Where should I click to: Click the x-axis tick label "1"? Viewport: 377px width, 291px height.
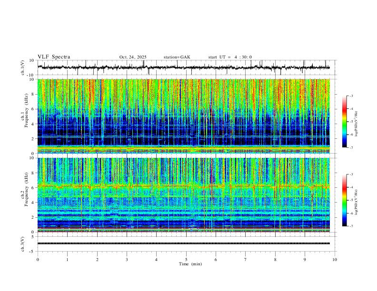67,260
